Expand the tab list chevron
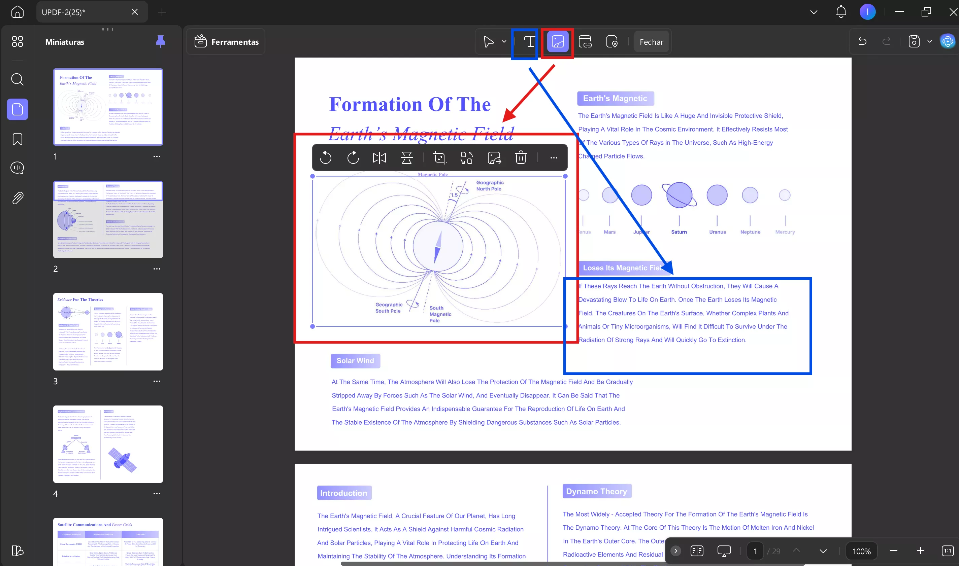The image size is (959, 566). (x=814, y=12)
